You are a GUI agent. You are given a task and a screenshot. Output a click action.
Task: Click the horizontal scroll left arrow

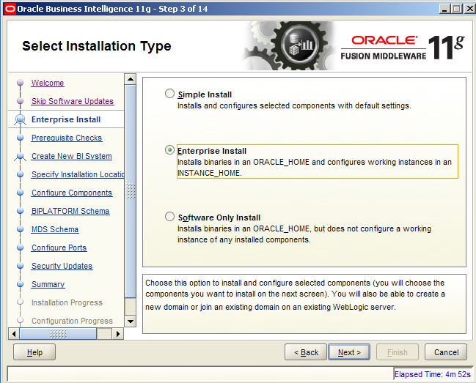(x=14, y=334)
